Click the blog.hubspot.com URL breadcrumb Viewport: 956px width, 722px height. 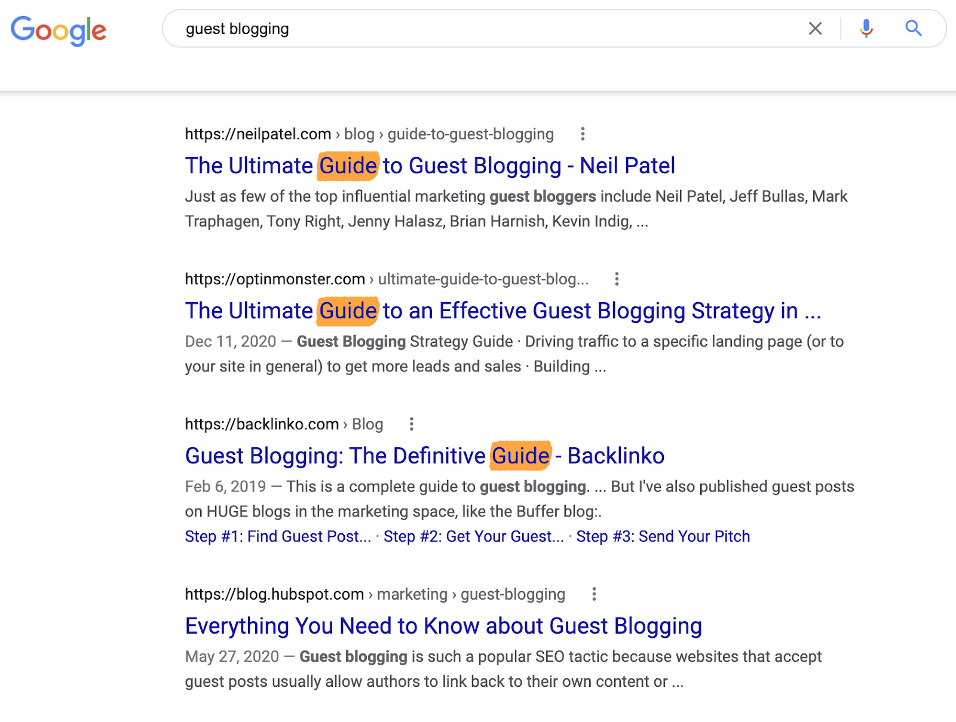tap(375, 594)
